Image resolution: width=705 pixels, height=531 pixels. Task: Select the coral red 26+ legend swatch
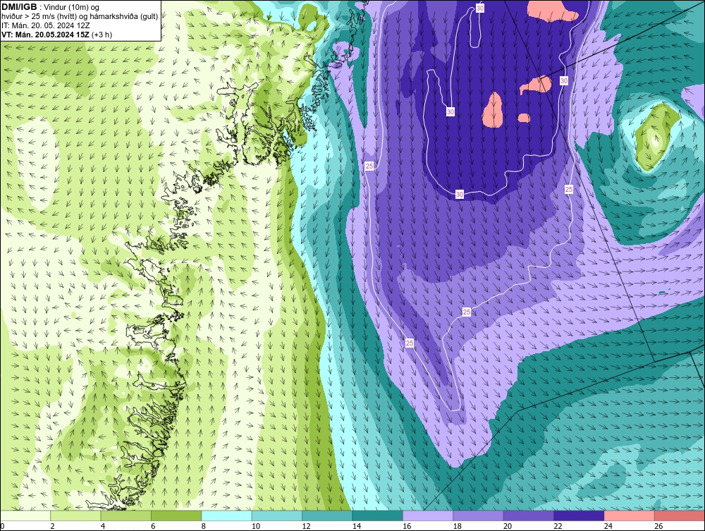pyautogui.click(x=680, y=515)
